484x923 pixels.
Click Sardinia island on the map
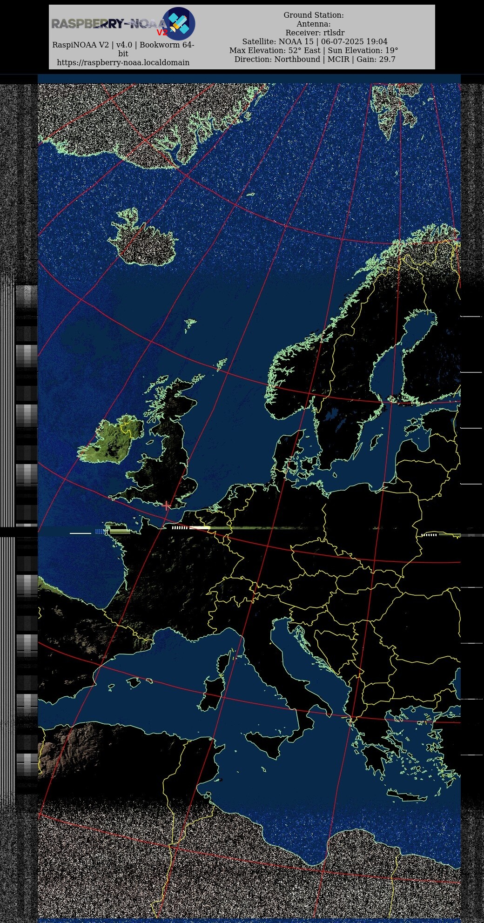pyautogui.click(x=213, y=693)
